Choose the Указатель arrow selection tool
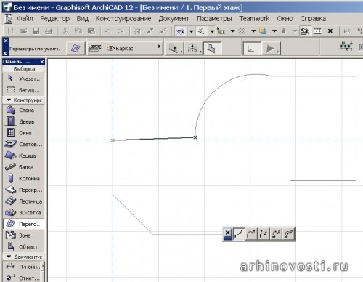This screenshot has width=363, height=282. 23,78
